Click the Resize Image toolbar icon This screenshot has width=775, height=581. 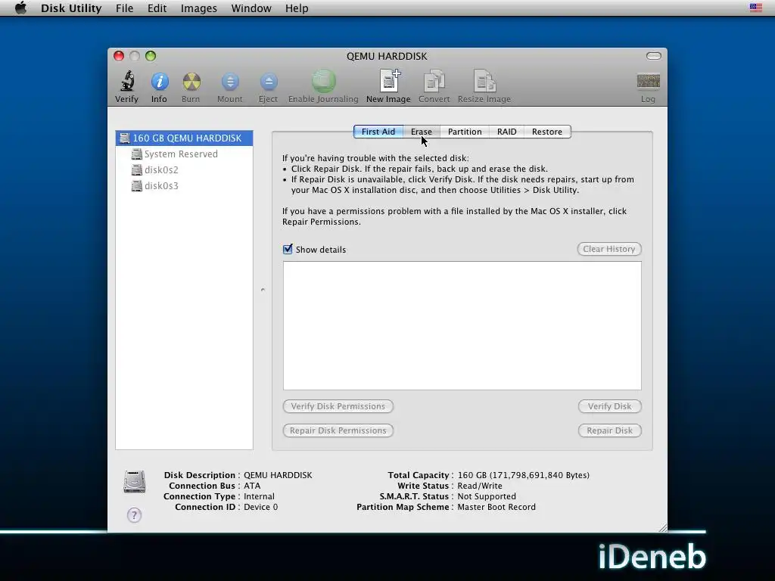click(484, 81)
